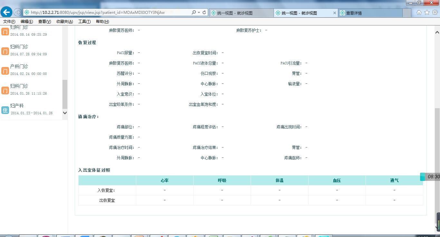Click the sidebar scroll-down chevron
Screen dimensions: 440x237
pos(65,113)
